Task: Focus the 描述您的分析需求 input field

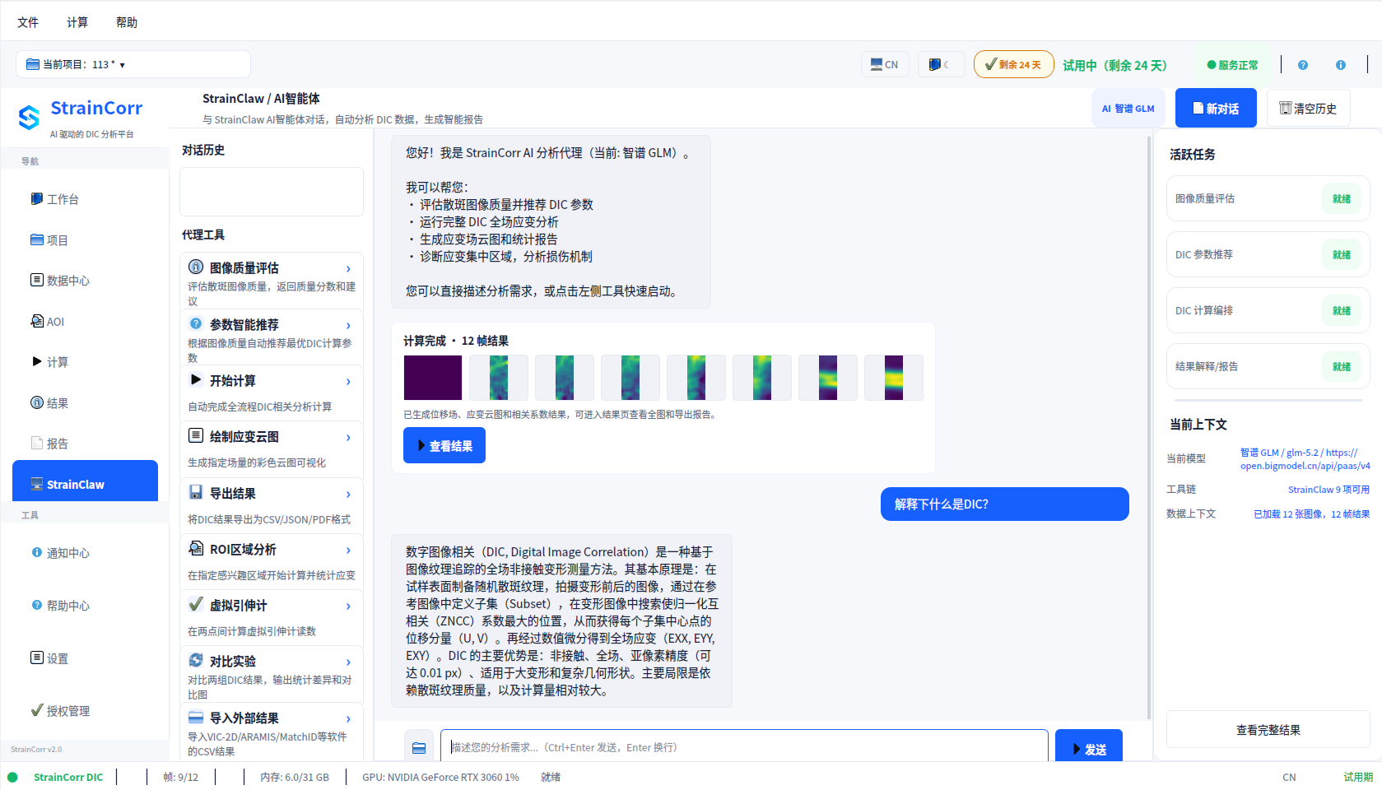Action: tap(744, 747)
